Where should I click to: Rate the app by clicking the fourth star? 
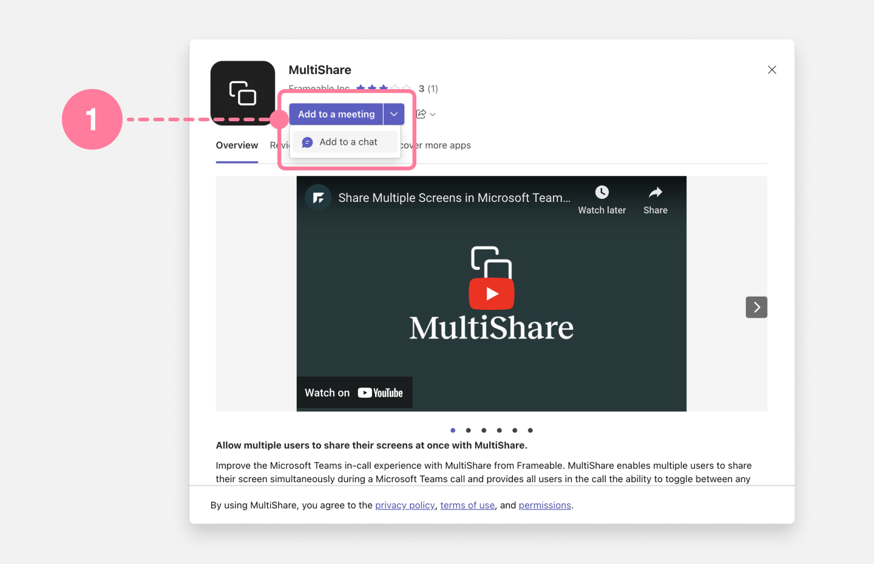click(395, 87)
